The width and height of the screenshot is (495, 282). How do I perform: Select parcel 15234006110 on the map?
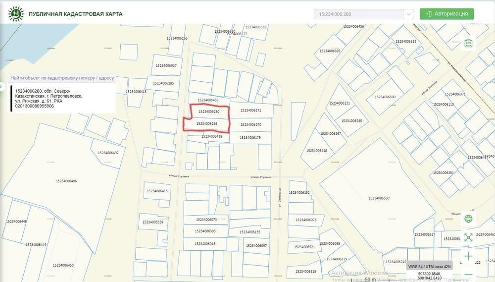[443, 105]
